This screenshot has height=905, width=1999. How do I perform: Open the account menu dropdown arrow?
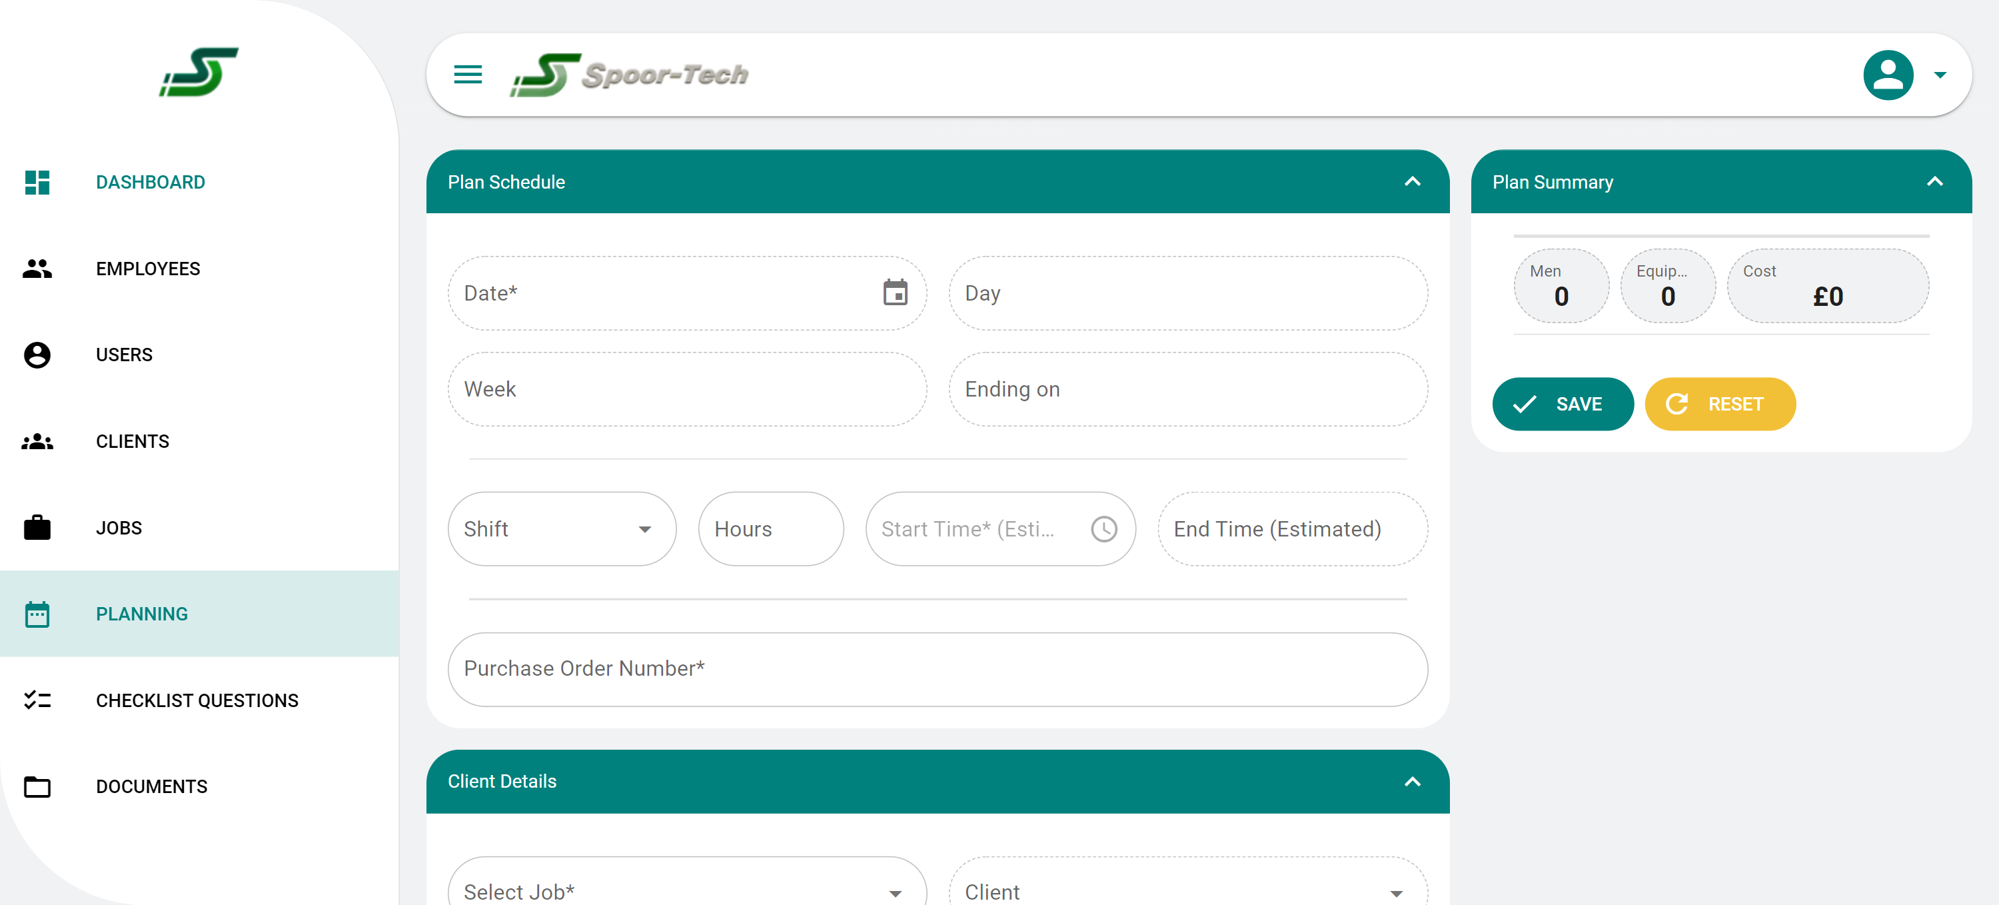tap(1940, 75)
